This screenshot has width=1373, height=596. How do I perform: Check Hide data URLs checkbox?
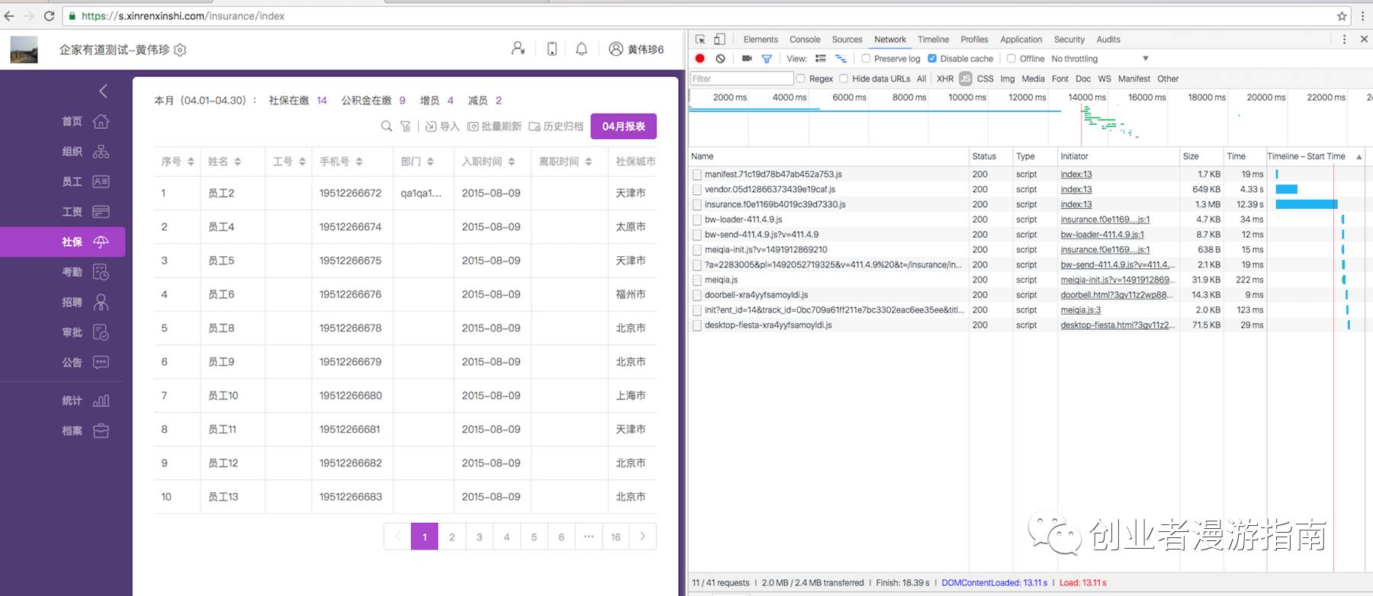(844, 79)
